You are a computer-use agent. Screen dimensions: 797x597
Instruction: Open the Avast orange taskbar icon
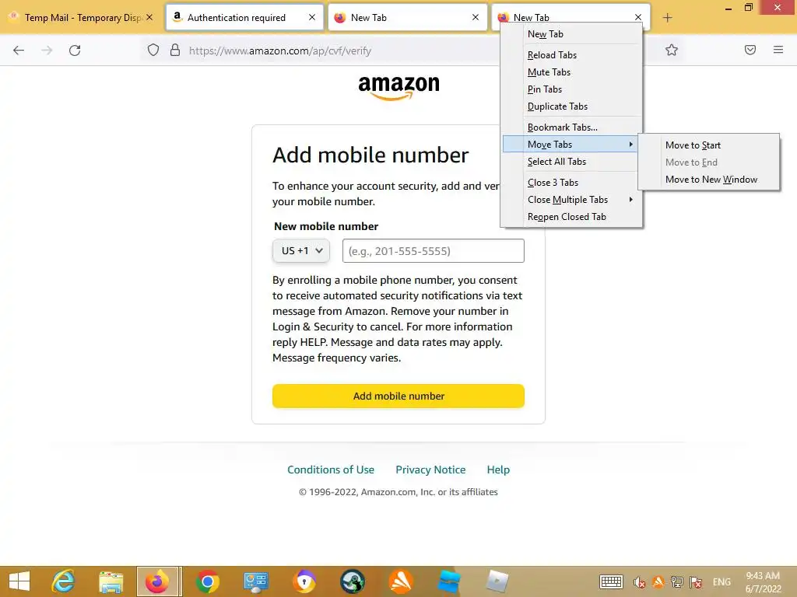[x=401, y=581]
